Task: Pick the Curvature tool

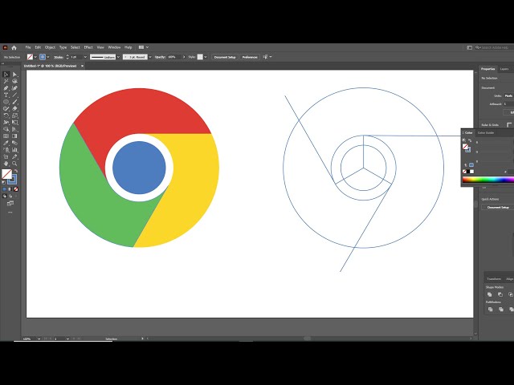Action: 14,88
